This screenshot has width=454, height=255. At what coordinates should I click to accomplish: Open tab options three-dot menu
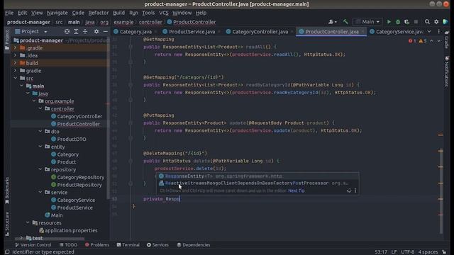point(438,31)
